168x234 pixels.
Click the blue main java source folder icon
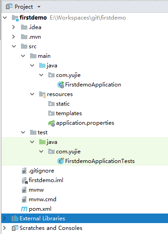point(42,66)
